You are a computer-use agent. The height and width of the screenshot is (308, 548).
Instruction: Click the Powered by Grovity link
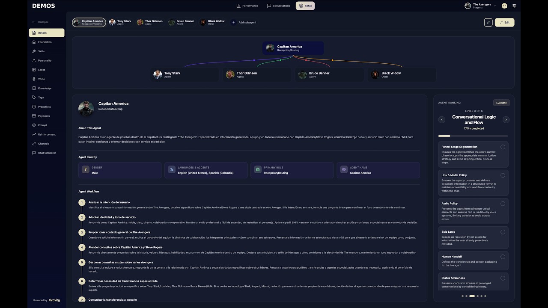point(47,300)
